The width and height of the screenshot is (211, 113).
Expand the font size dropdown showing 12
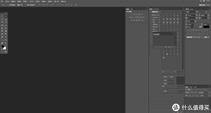(x=196, y=15)
